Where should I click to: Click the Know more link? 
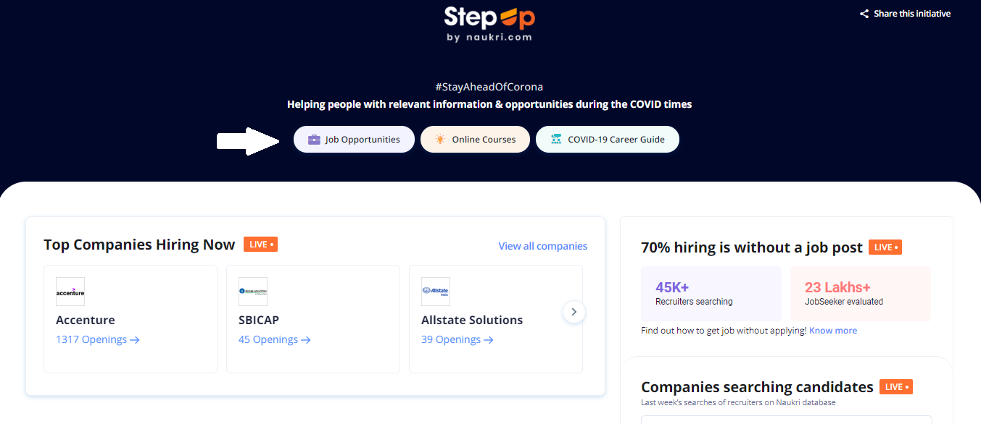(x=833, y=331)
